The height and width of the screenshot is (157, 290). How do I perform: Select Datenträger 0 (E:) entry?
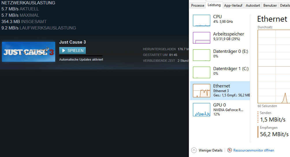tap(220, 55)
